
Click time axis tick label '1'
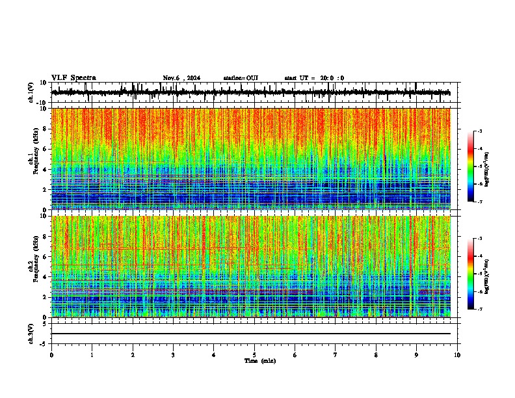click(92, 355)
